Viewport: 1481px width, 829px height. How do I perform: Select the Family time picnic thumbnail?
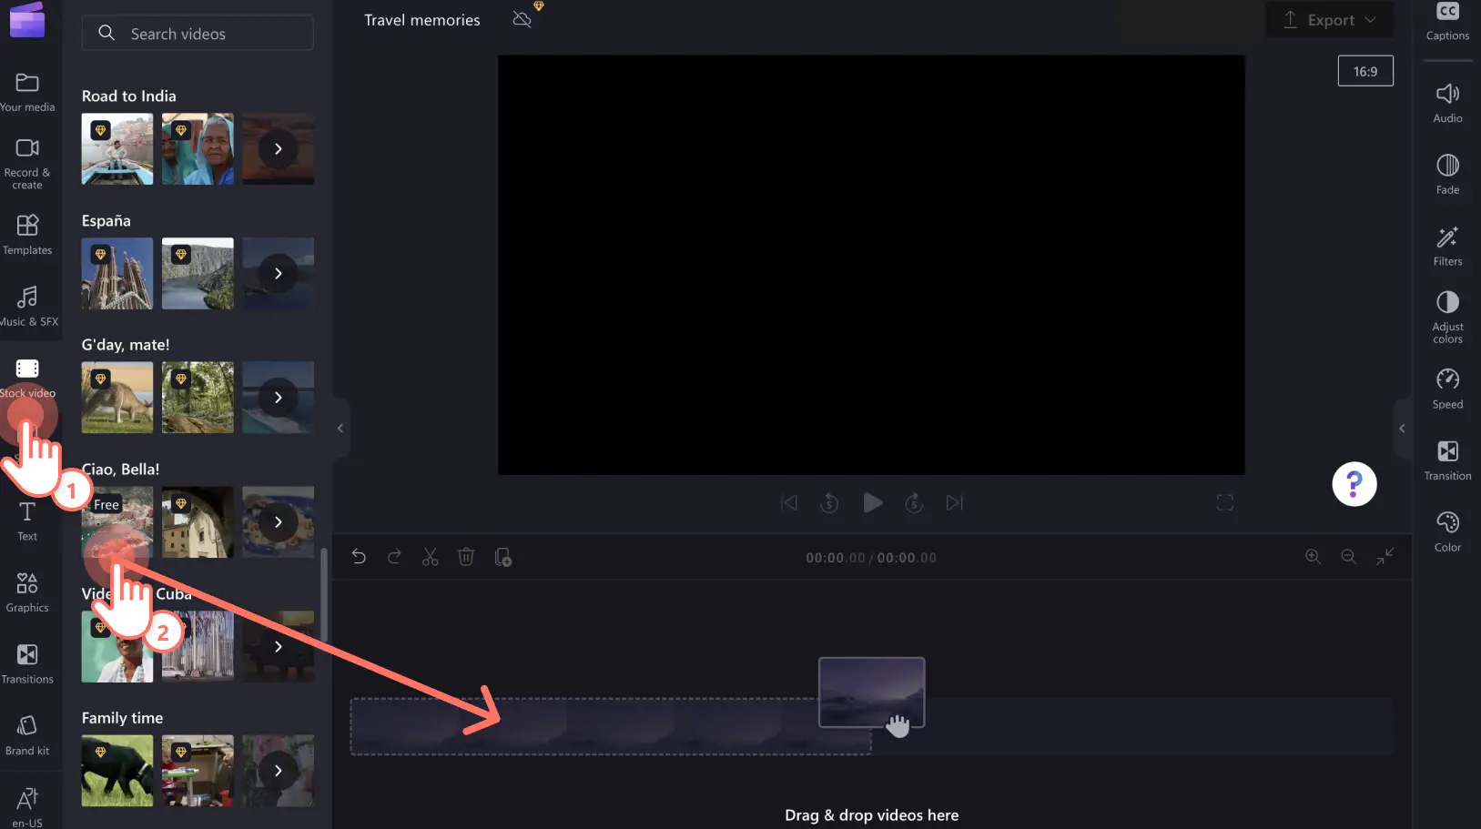[x=198, y=771]
